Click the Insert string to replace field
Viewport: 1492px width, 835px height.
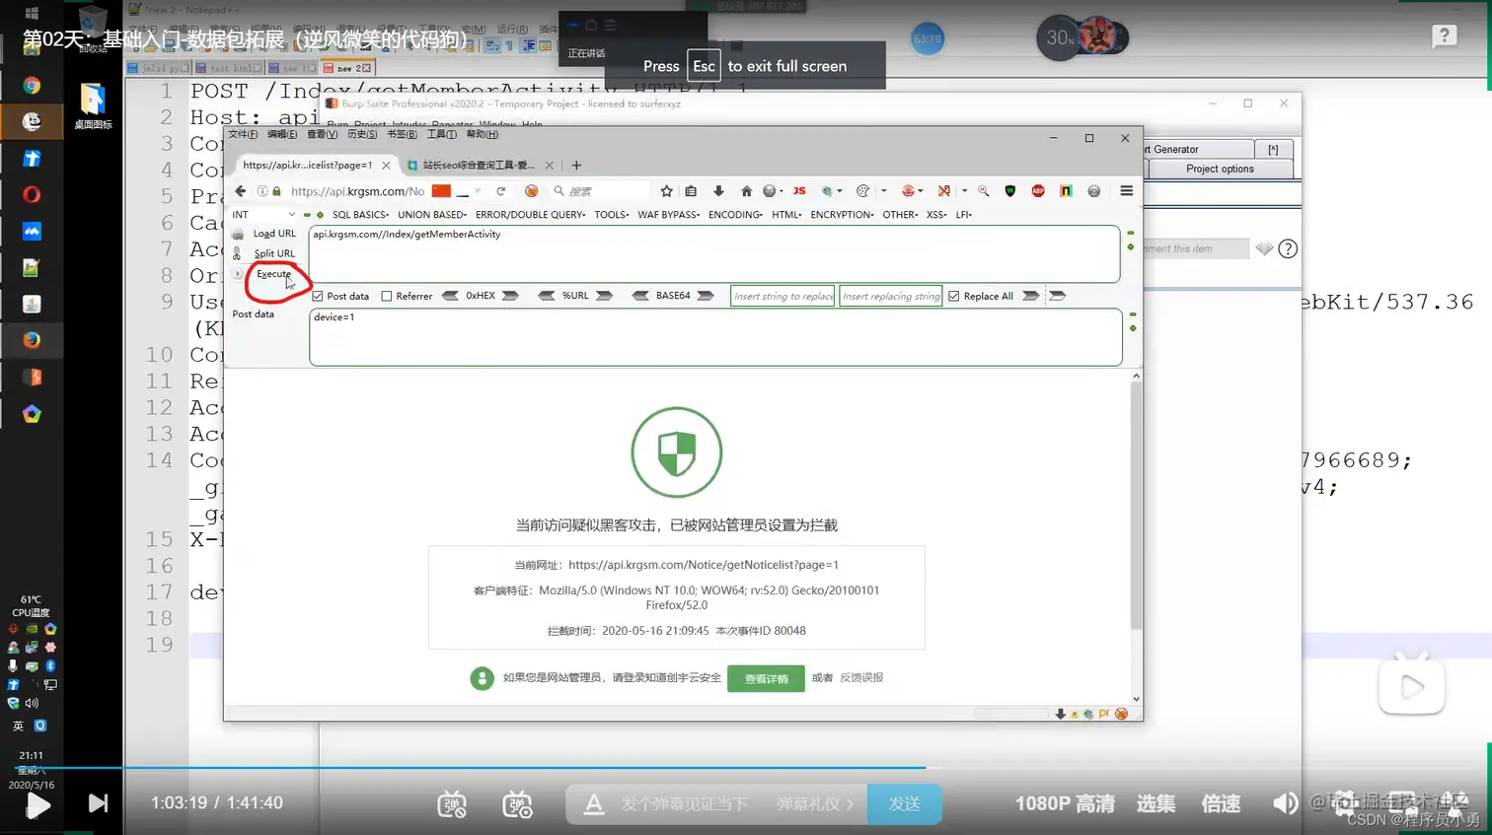click(783, 296)
